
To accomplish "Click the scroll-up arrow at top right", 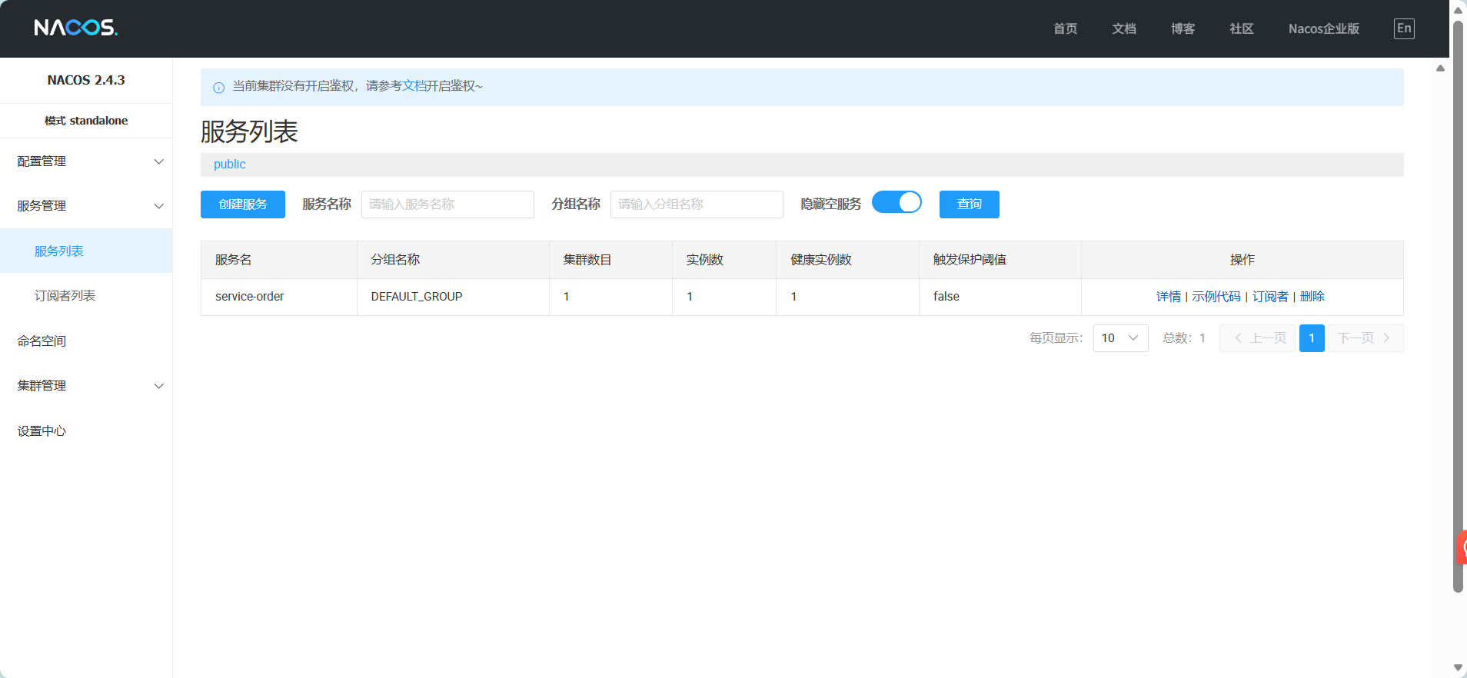I will [1457, 9].
